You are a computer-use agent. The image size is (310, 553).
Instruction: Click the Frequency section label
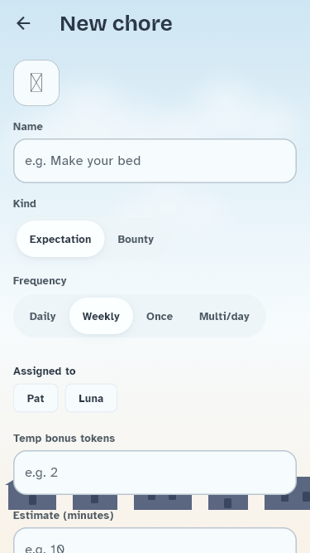point(40,281)
